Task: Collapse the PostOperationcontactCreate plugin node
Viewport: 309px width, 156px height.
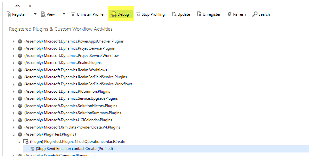Action: 19,142
